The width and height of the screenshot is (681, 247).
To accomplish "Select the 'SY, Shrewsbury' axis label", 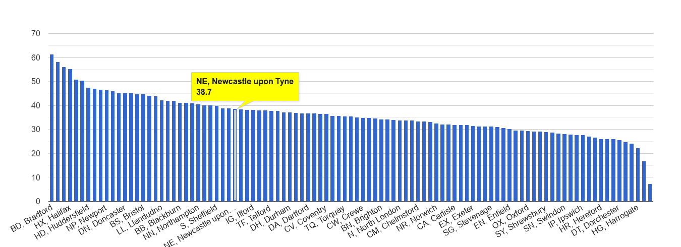I will 522,220.
